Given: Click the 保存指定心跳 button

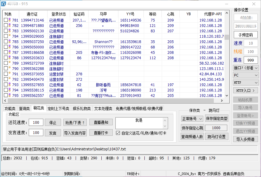Looking at the screenshot, I should tap(193, 128).
